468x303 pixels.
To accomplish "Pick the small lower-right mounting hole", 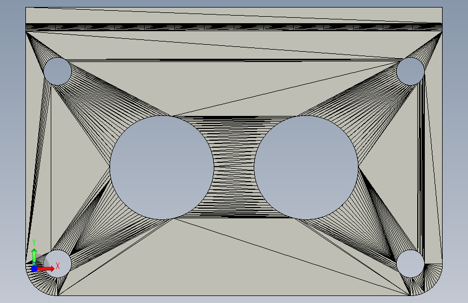I will tap(410, 264).
